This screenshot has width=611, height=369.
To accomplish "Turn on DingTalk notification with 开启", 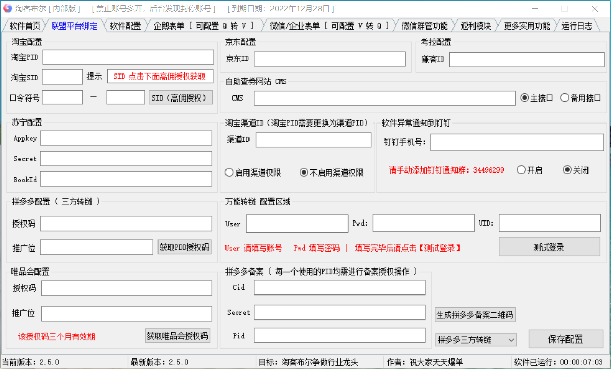I will coord(530,170).
